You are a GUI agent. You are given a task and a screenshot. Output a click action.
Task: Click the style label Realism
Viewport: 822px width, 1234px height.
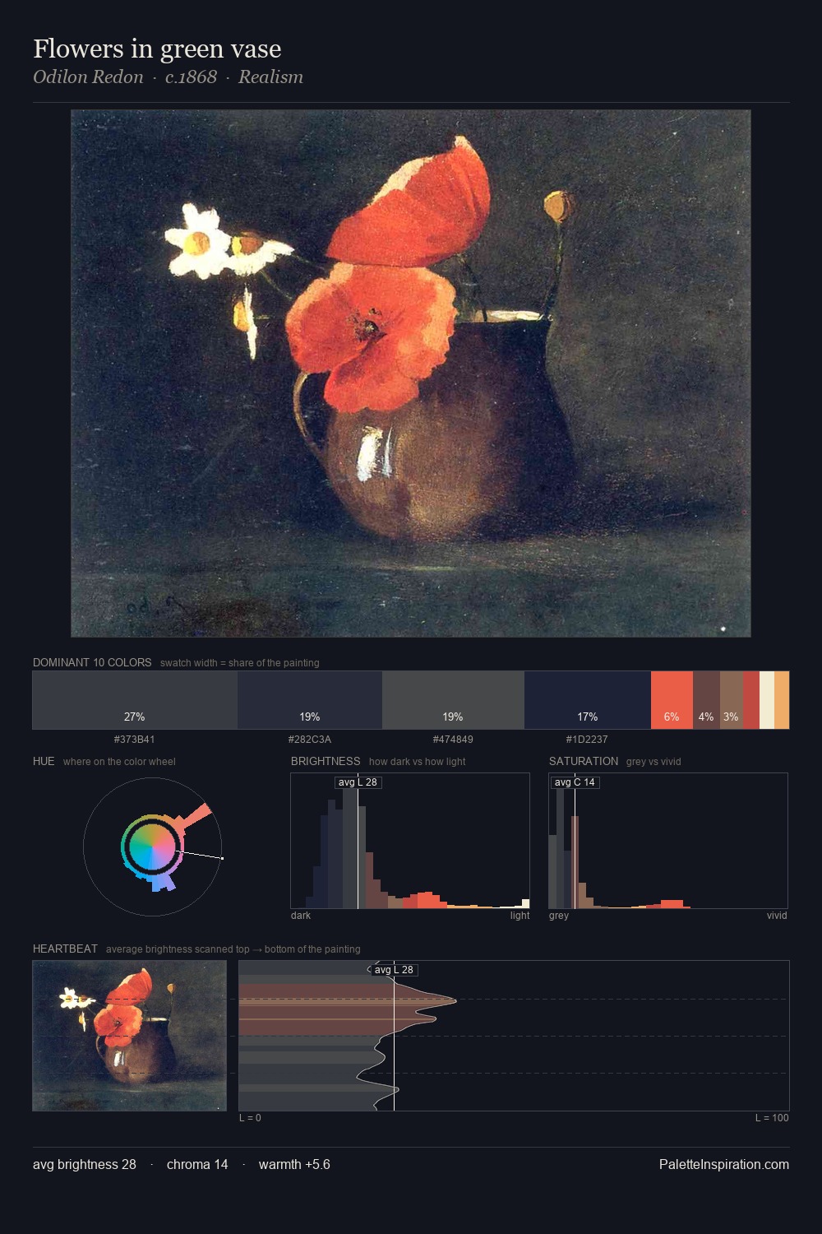click(270, 77)
